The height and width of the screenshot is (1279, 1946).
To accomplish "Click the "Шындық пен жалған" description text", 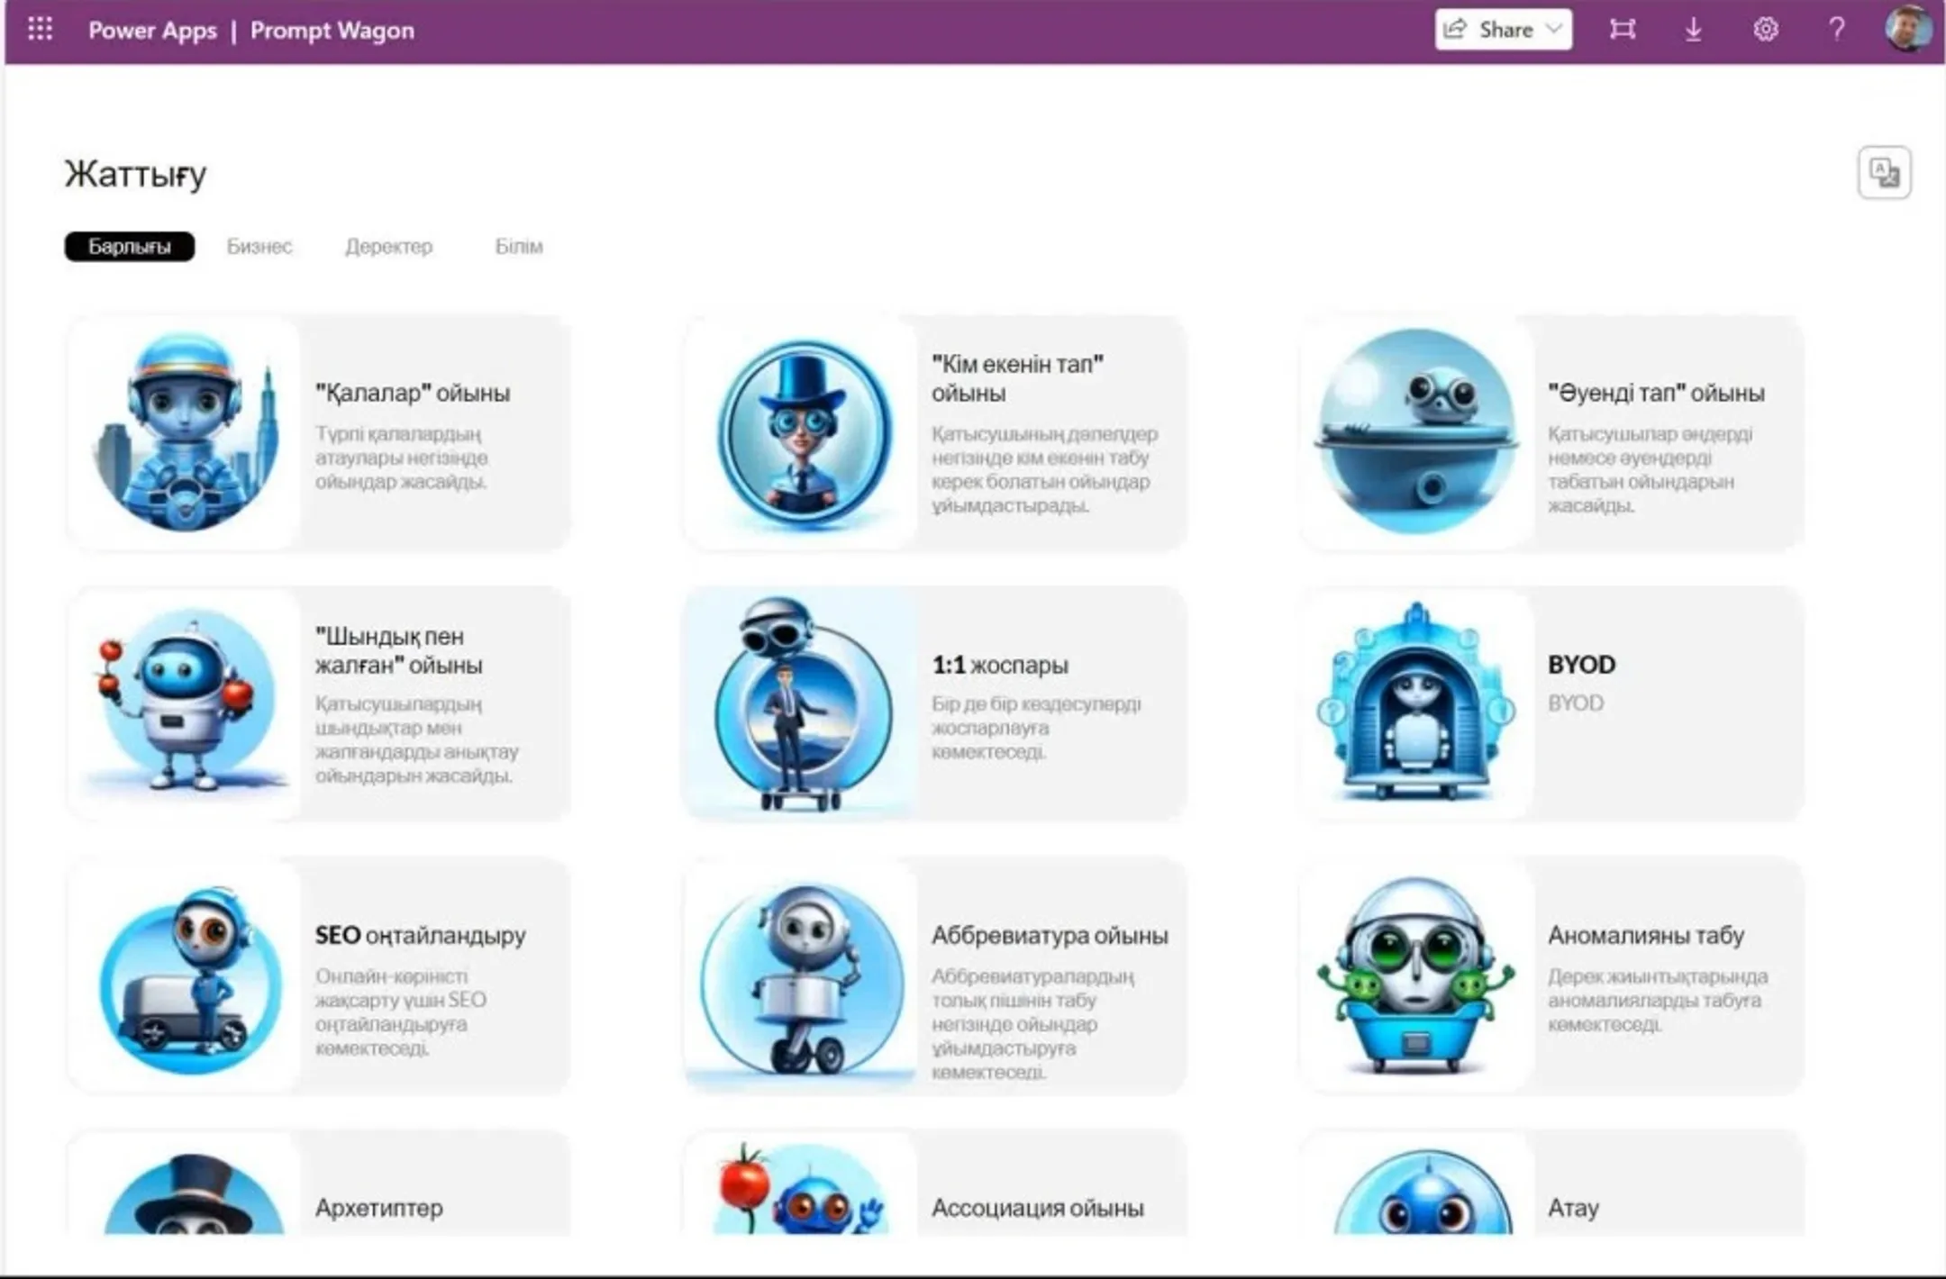I will (x=416, y=739).
